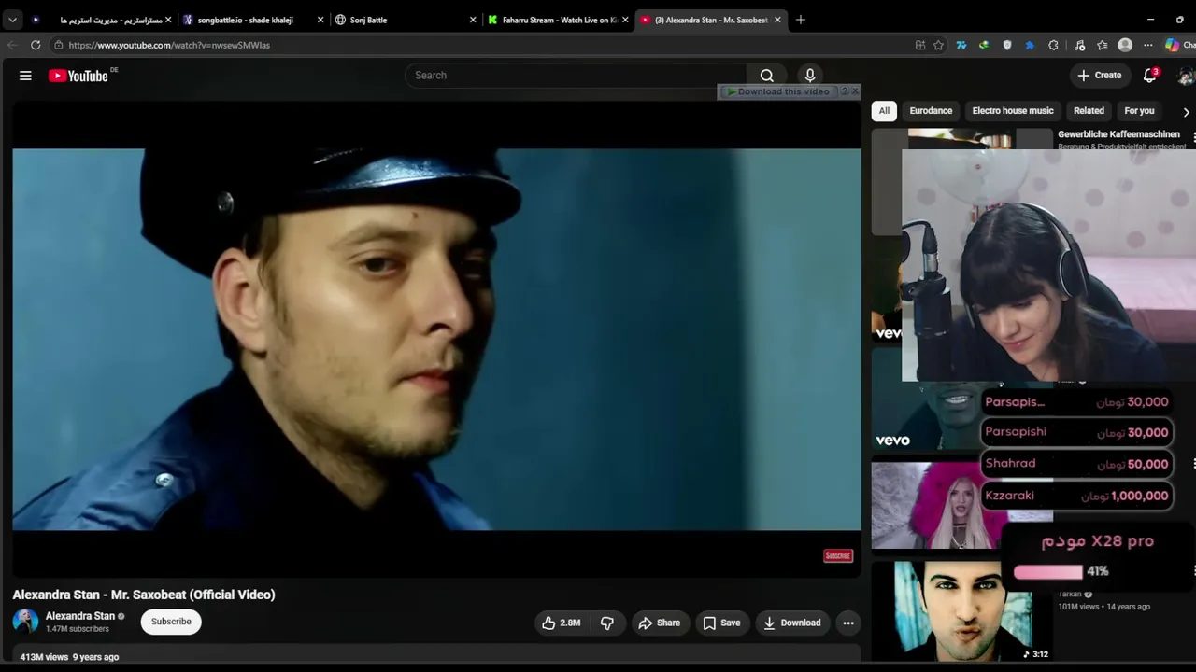Select the Eurodance filter chip
Viewport: 1196px width, 672px height.
click(x=932, y=111)
